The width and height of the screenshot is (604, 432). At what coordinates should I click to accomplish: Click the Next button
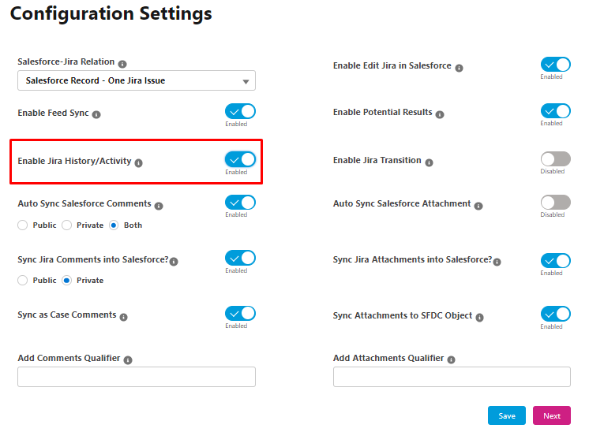pos(552,415)
